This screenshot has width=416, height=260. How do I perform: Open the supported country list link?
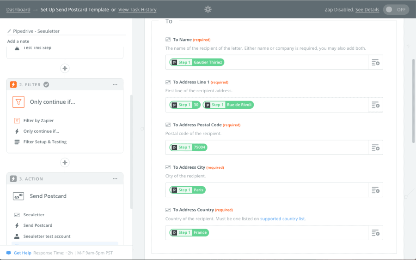coord(282,219)
